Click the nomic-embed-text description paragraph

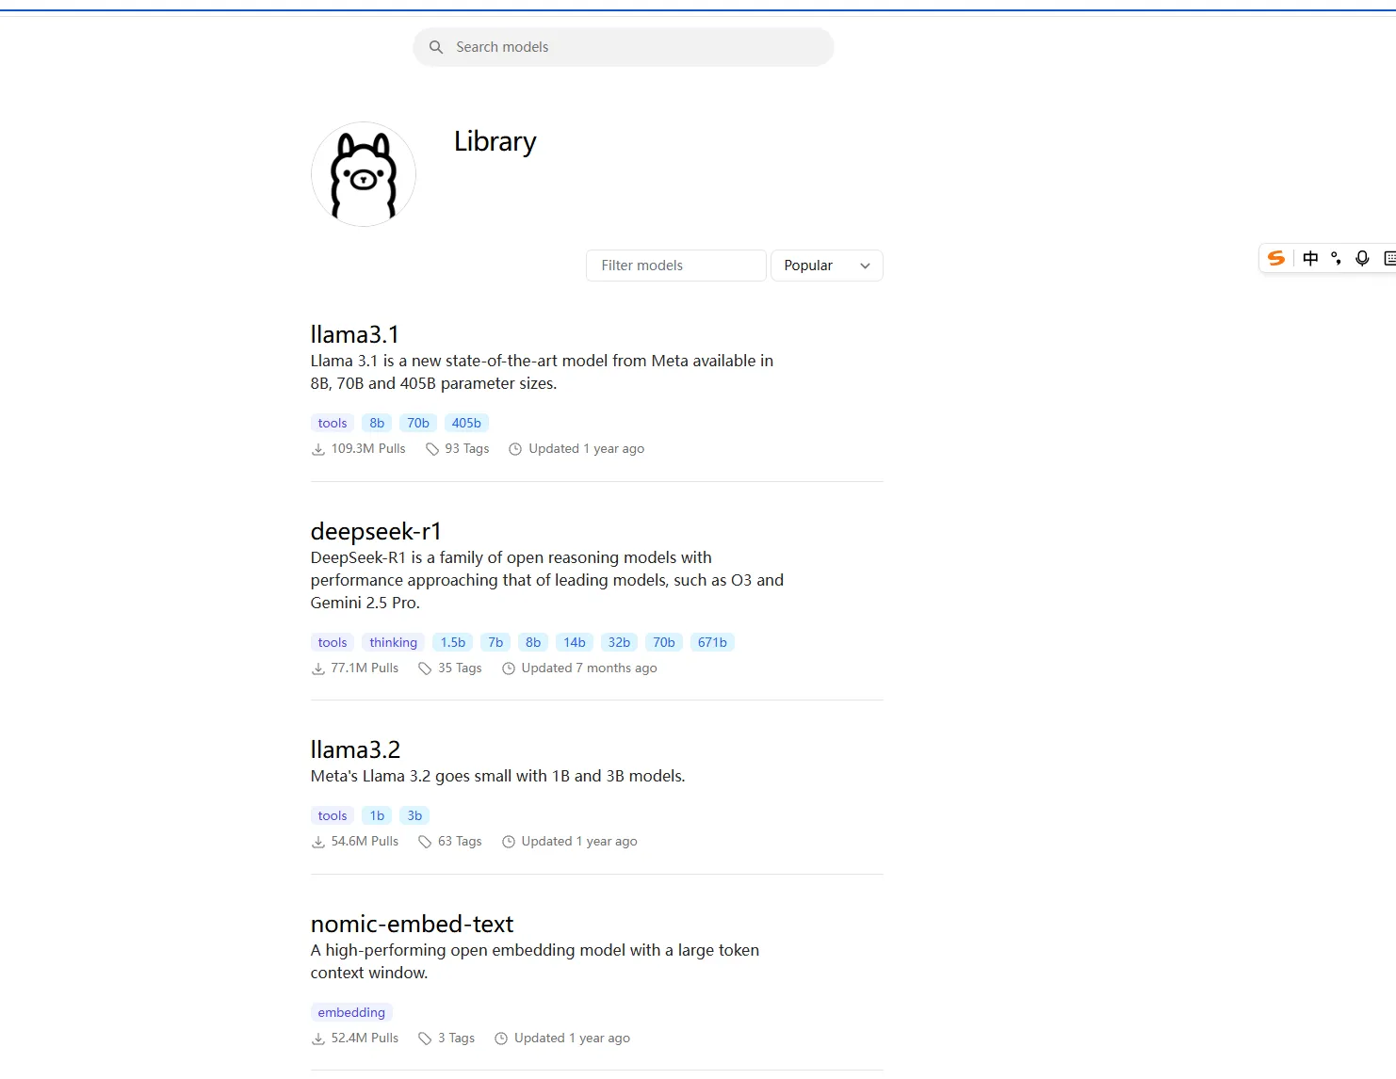click(x=535, y=961)
